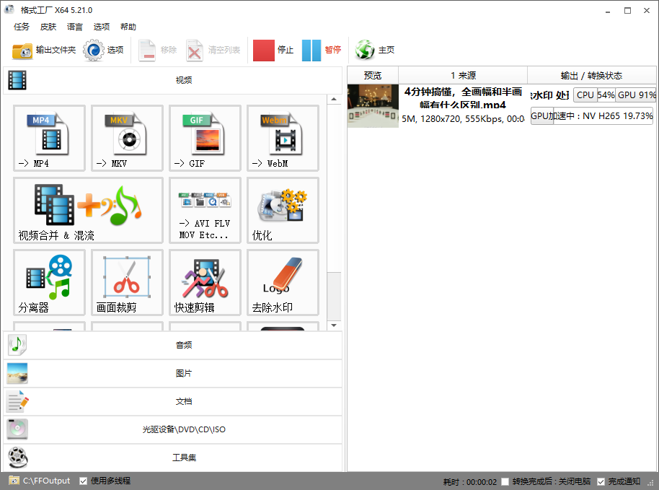Enable 转换完成后:关闭电脑 checkbox
Screen dimensions: 659x490
coord(505,481)
